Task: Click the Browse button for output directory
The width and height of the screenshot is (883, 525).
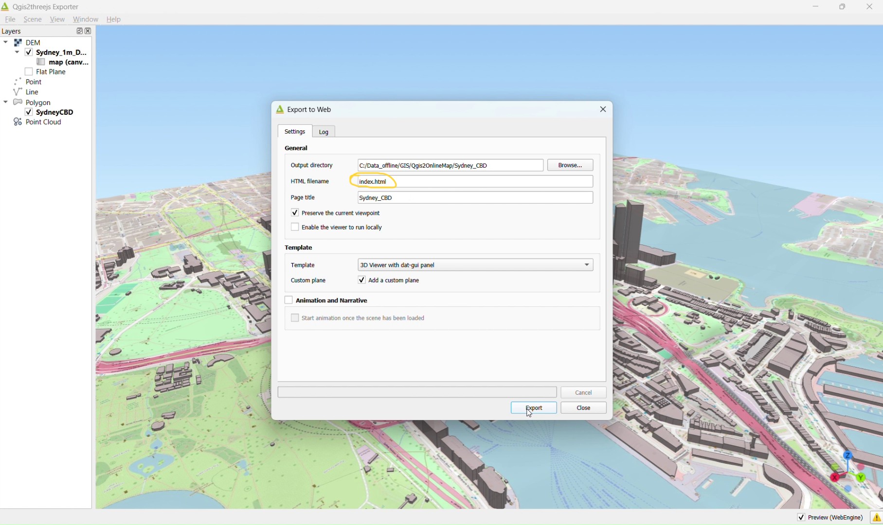Action: (x=570, y=165)
